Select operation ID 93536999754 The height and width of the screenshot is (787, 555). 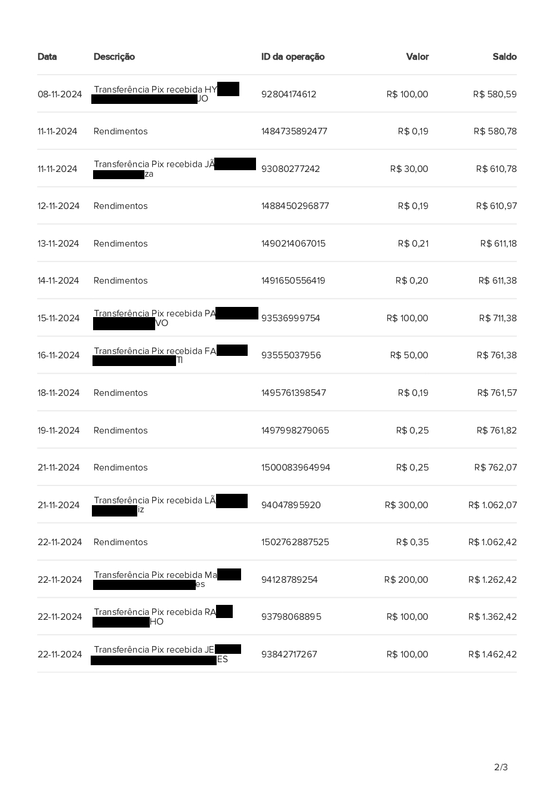point(291,318)
